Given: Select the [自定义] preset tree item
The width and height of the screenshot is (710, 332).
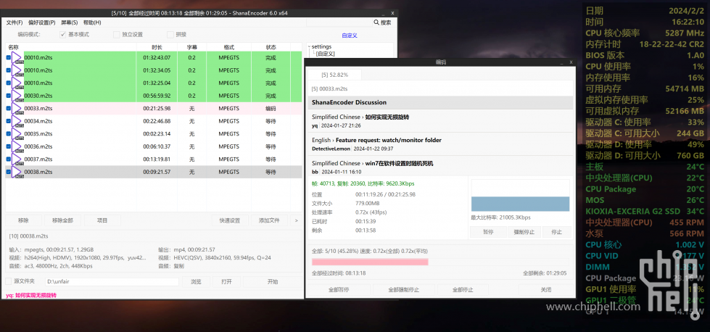Looking at the screenshot, I should point(325,54).
